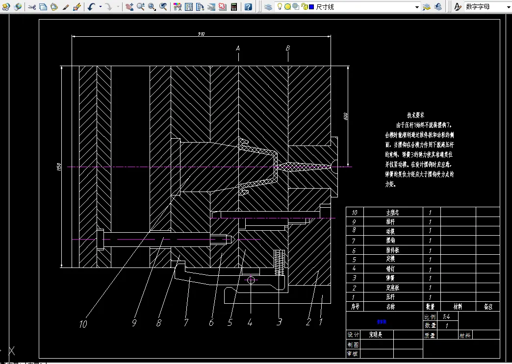
Task: Click the Layer Previous icon
Action: (438, 6)
